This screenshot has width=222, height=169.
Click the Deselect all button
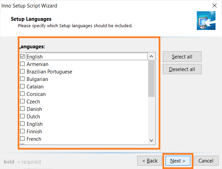tap(182, 69)
